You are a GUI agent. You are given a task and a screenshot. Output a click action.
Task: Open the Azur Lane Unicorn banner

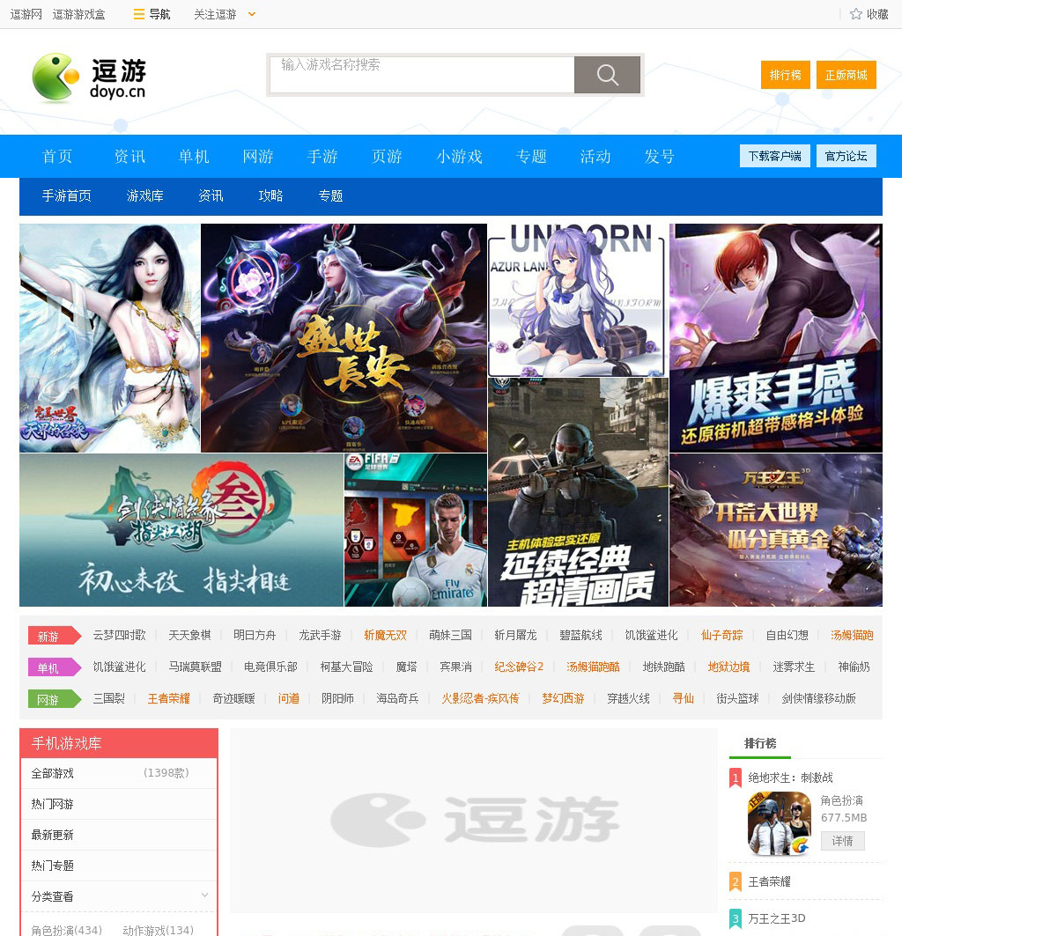tap(578, 300)
